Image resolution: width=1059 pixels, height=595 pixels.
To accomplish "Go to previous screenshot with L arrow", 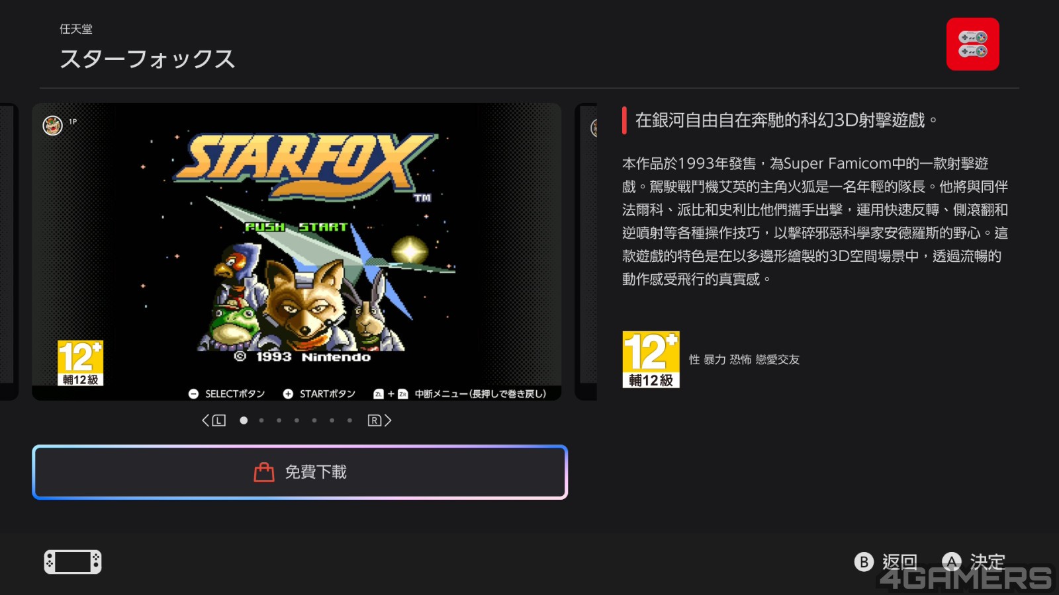I will (x=214, y=420).
